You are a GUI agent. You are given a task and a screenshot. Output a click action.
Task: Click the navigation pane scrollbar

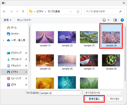click(x=29, y=44)
